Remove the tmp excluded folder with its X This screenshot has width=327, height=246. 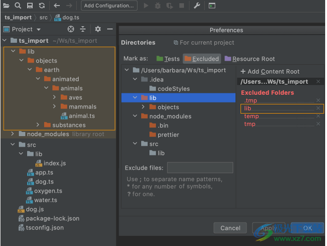[318, 124]
